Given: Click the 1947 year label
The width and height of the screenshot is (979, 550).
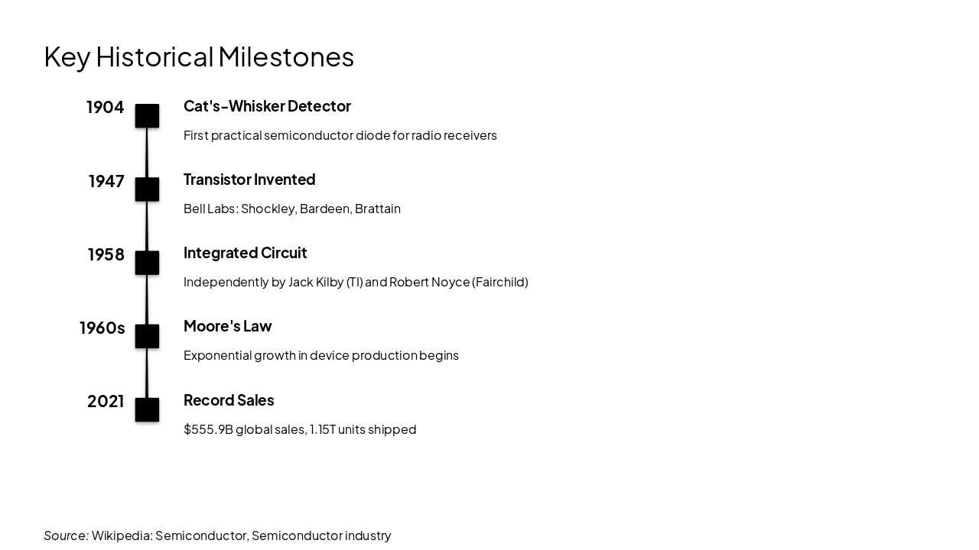Looking at the screenshot, I should (106, 181).
